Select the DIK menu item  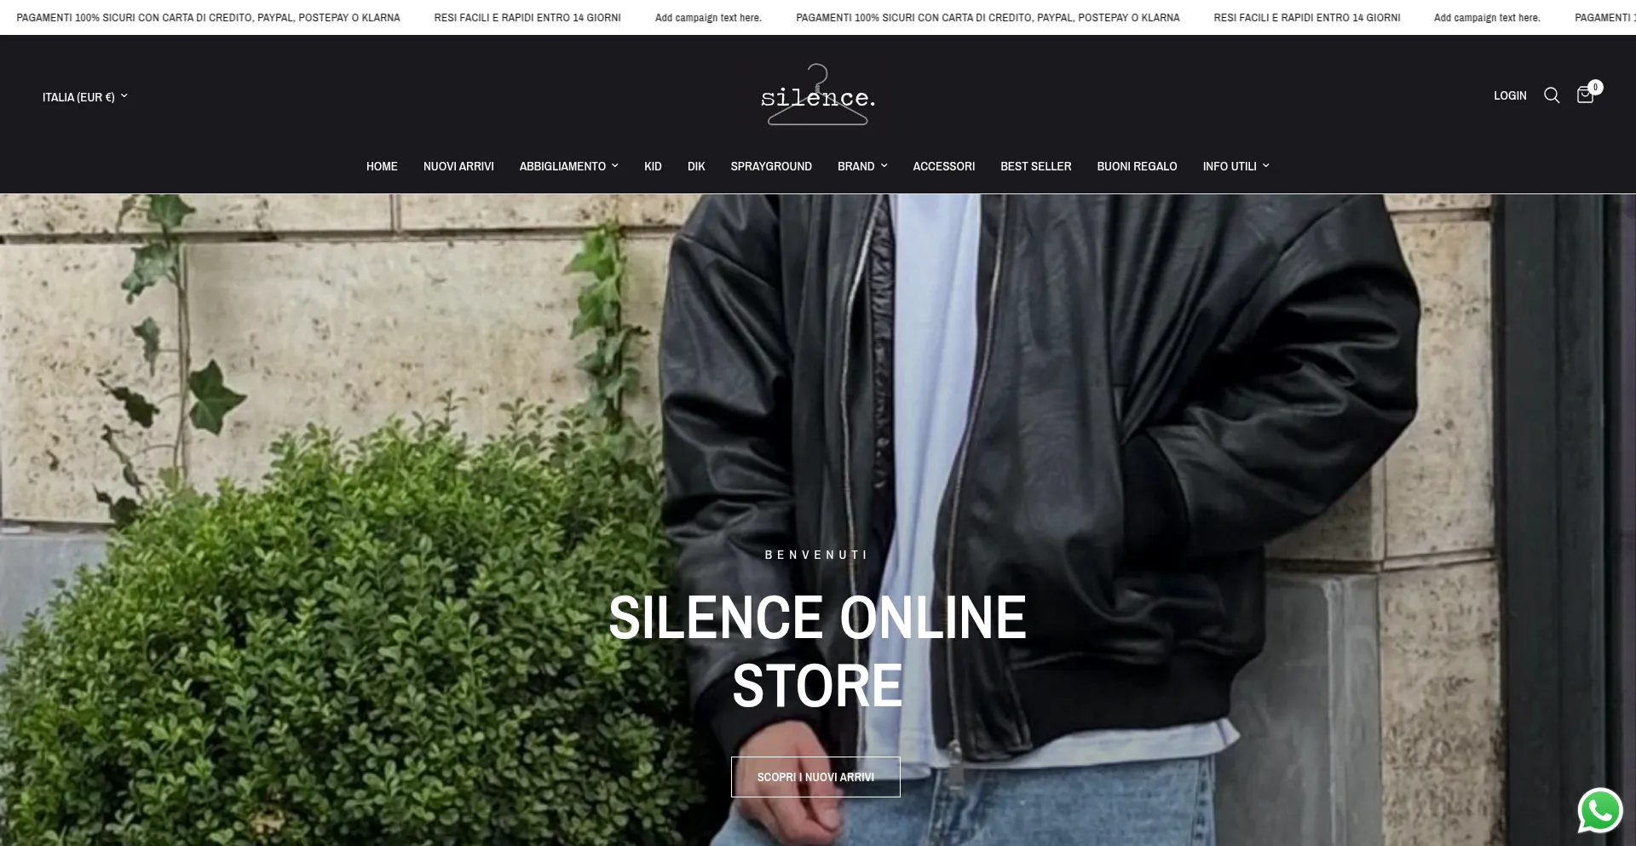(696, 166)
